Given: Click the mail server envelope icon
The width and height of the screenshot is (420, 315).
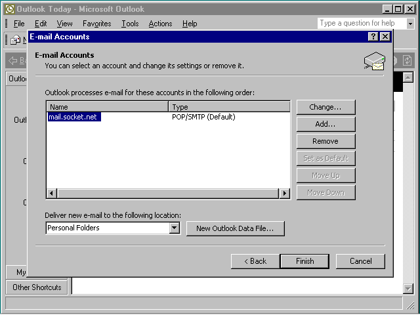Looking at the screenshot, I should click(x=375, y=61).
